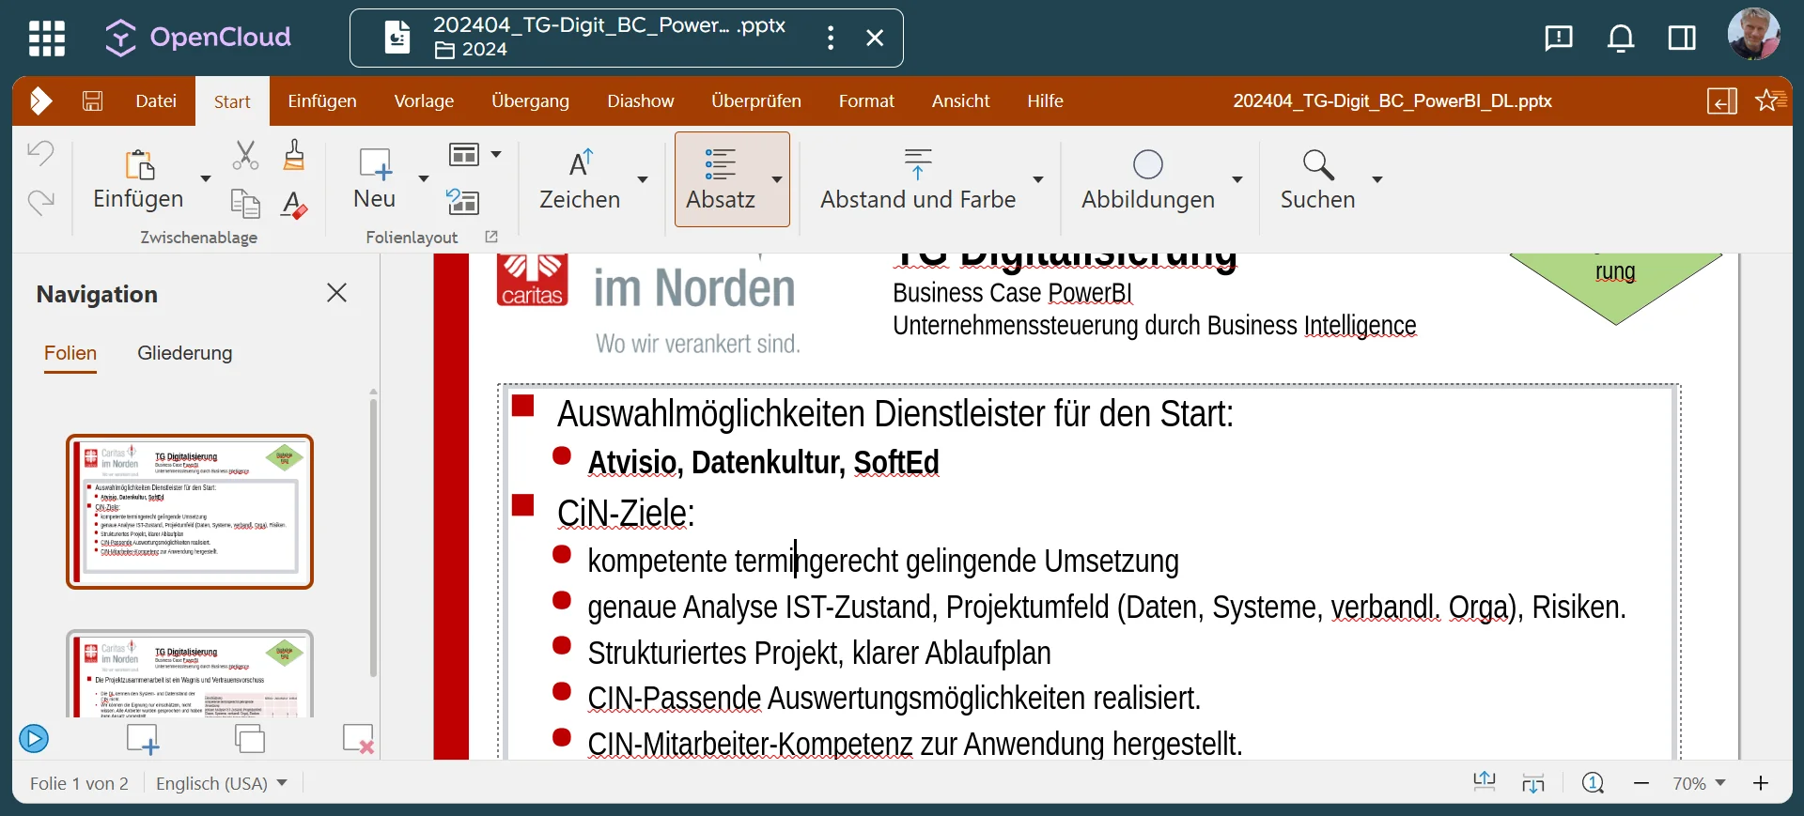Close the opened pptx file tab
This screenshot has width=1804, height=816.
point(875,38)
